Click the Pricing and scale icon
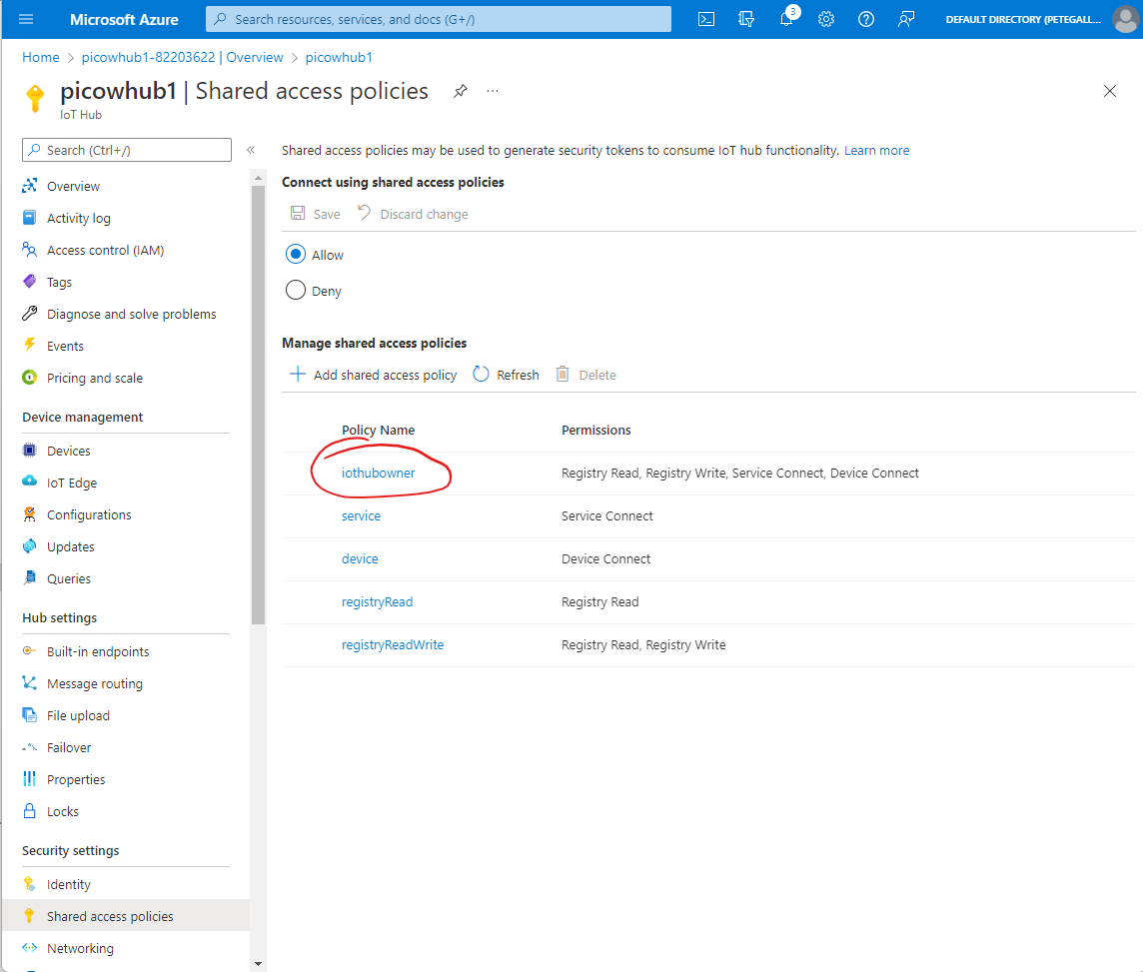Viewport: 1143px width, 972px height. pyautogui.click(x=29, y=378)
